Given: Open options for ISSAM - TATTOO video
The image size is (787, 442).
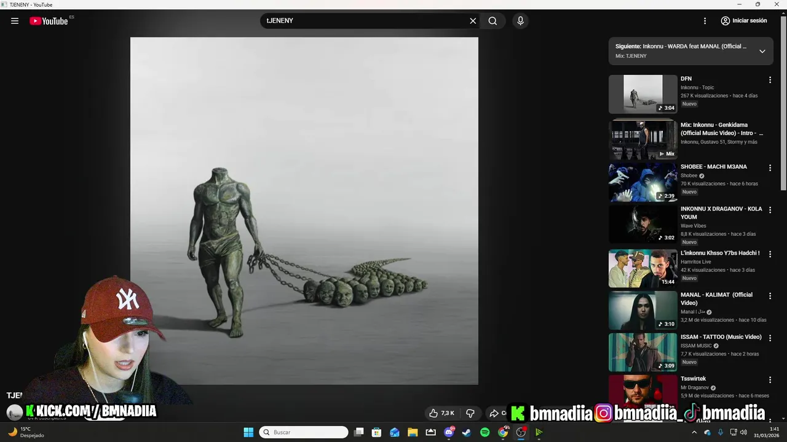Looking at the screenshot, I should pyautogui.click(x=770, y=338).
